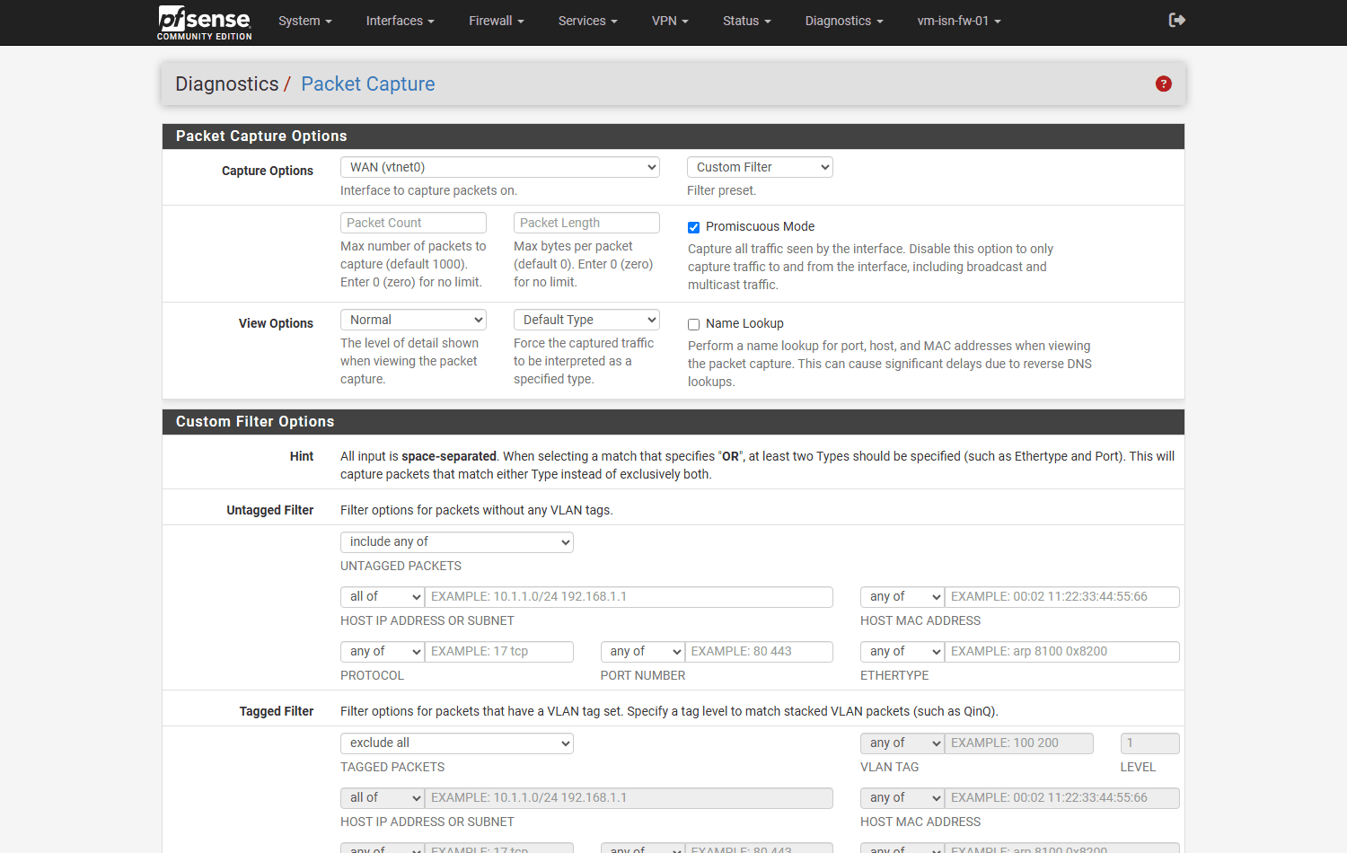Focus the untagged Host IP Address field
This screenshot has height=853, width=1347.
pos(629,596)
